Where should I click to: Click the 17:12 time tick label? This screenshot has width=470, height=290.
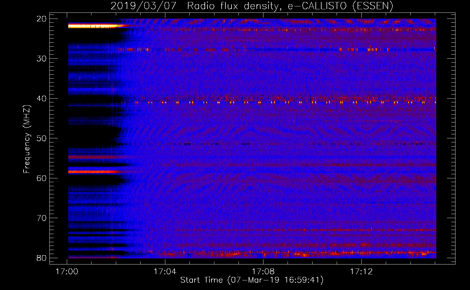(x=361, y=272)
